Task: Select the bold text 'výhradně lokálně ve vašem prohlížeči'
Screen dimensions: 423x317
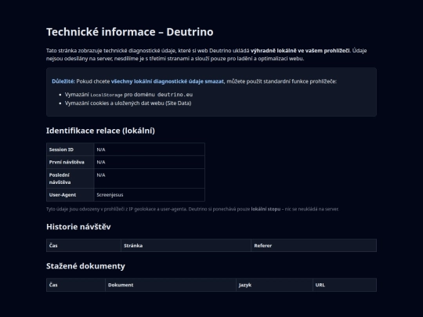Action: click(x=300, y=50)
